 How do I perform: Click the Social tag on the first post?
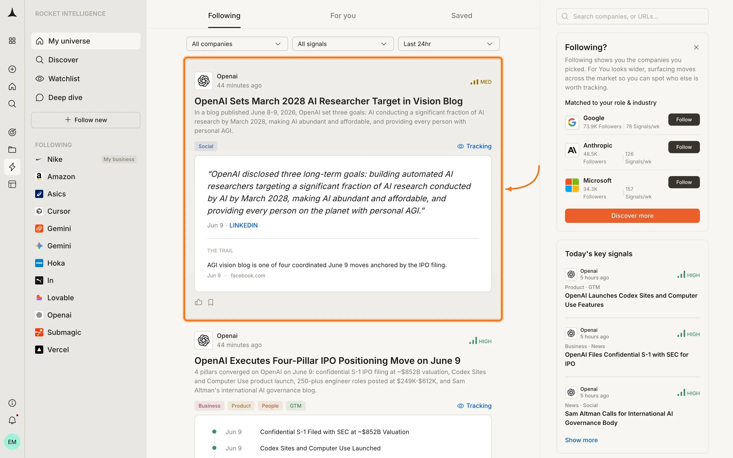[x=206, y=146]
